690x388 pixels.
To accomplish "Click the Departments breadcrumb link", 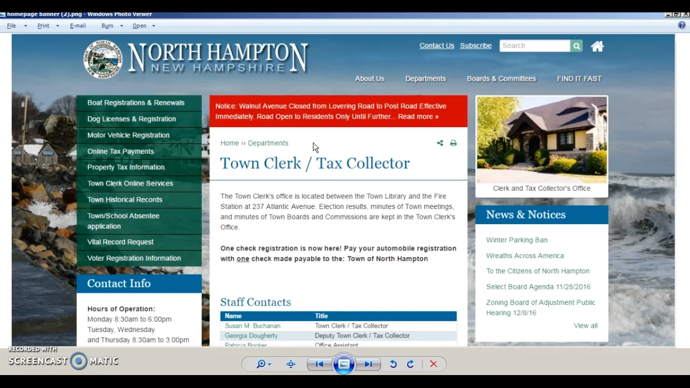I will (268, 143).
